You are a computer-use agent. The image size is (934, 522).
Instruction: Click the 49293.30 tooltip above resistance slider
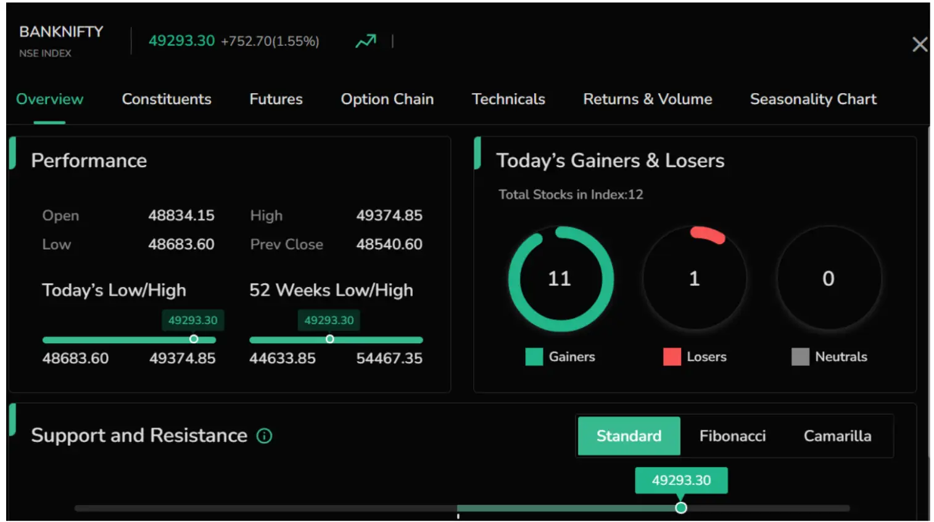click(x=681, y=480)
